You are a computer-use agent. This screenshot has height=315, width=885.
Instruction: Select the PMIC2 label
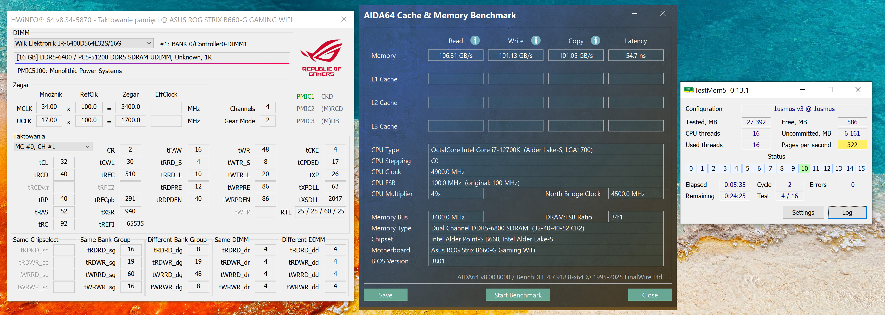[x=305, y=109]
